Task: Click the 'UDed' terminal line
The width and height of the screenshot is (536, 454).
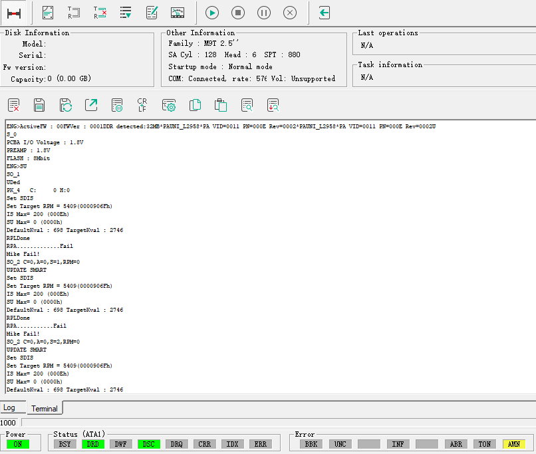Action: pos(13,182)
